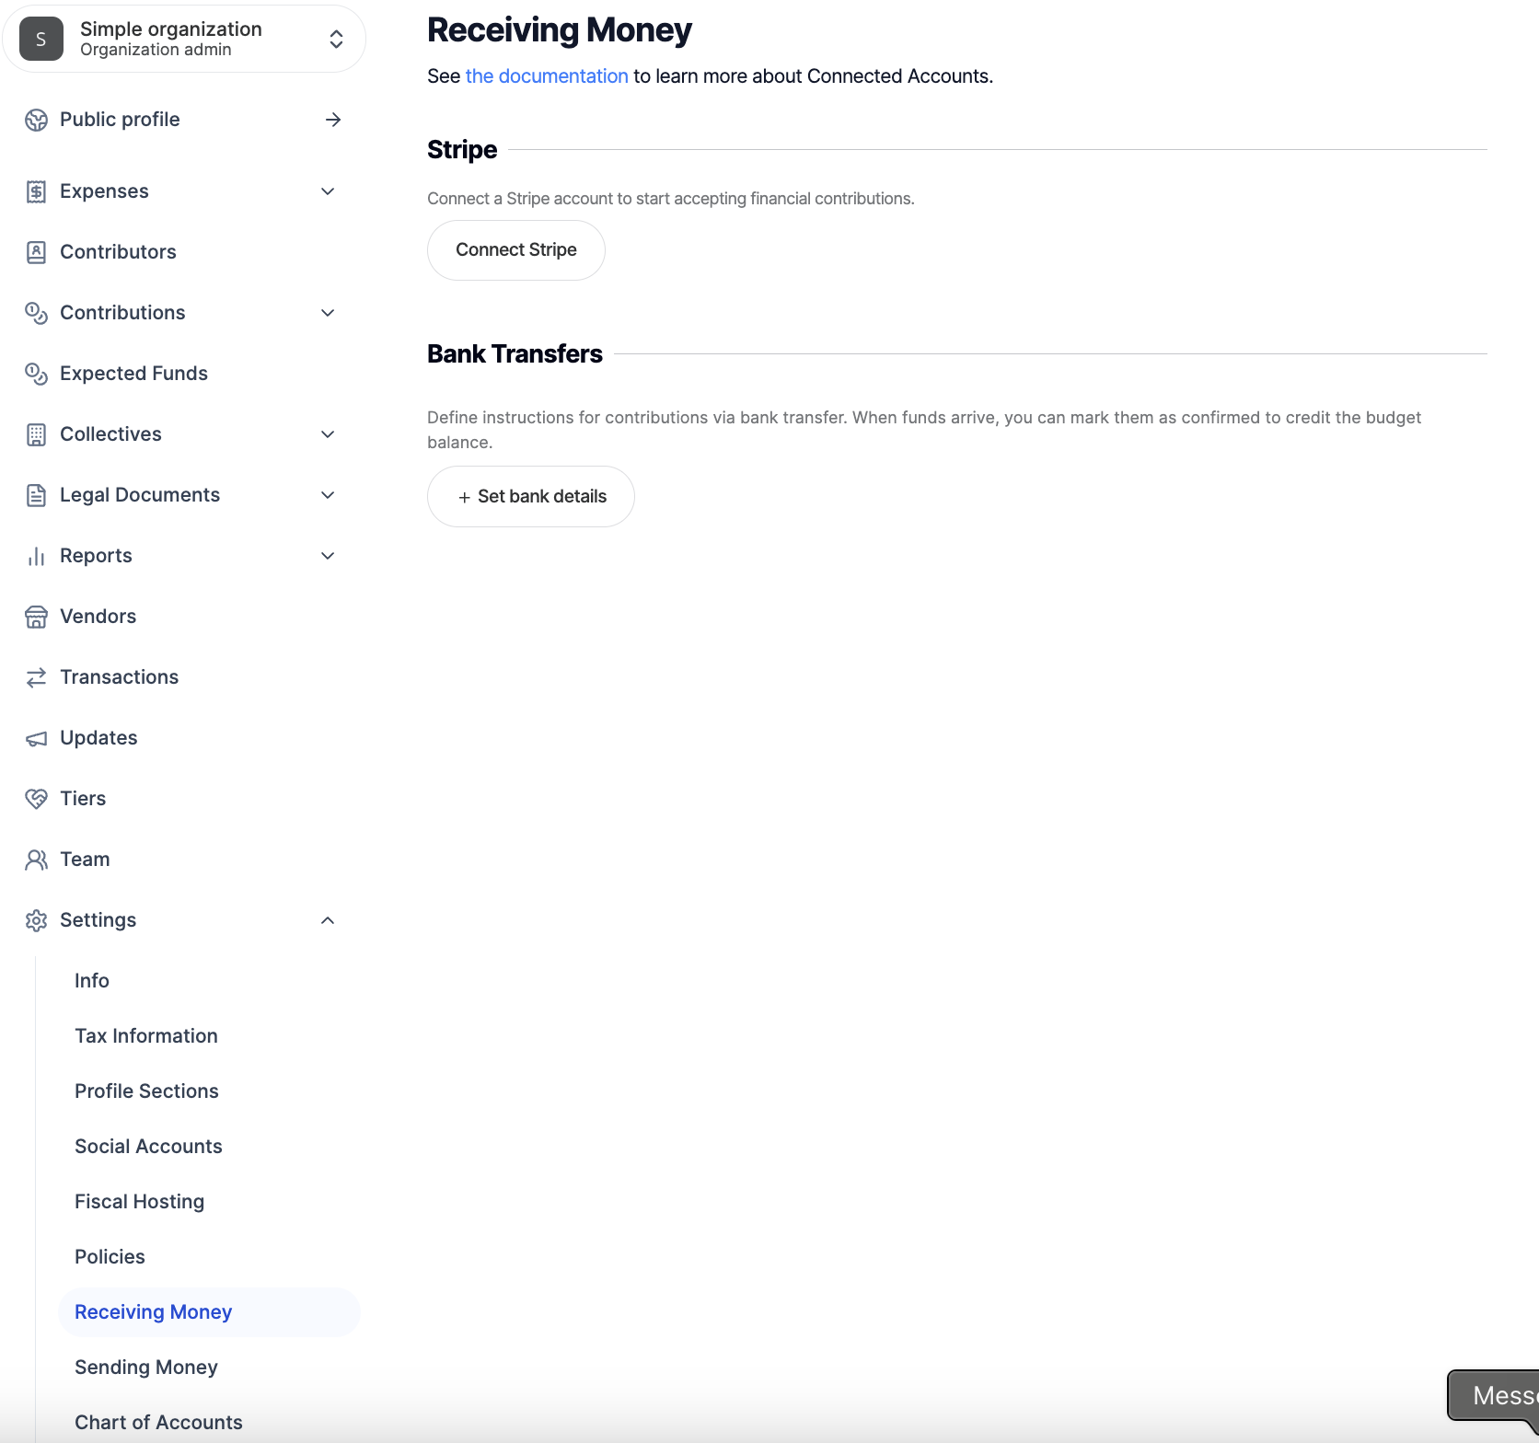Click the Public profile globe icon
1539x1443 pixels.
pos(36,120)
